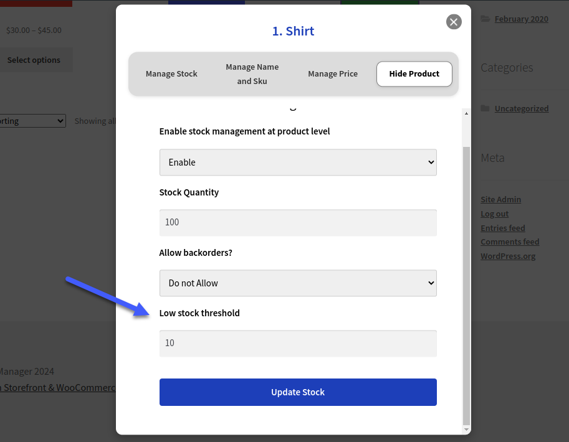Visit the Comments feed link

point(509,242)
